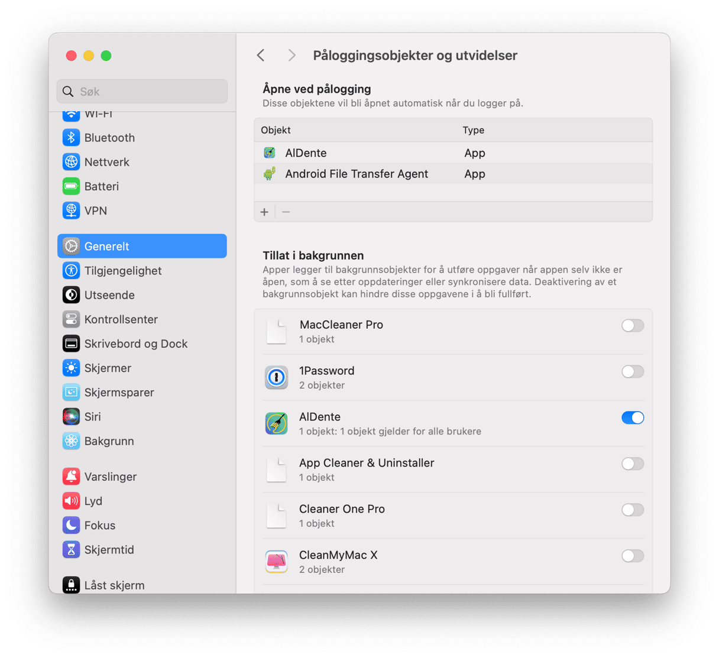
Task: Remove login item with minus button
Action: coord(286,212)
